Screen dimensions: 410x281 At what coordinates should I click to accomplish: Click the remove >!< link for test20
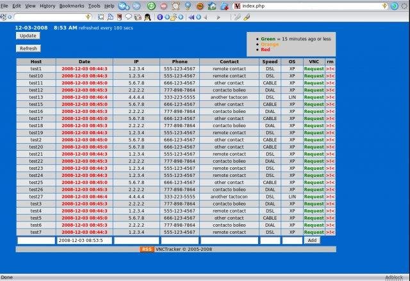tap(330, 147)
